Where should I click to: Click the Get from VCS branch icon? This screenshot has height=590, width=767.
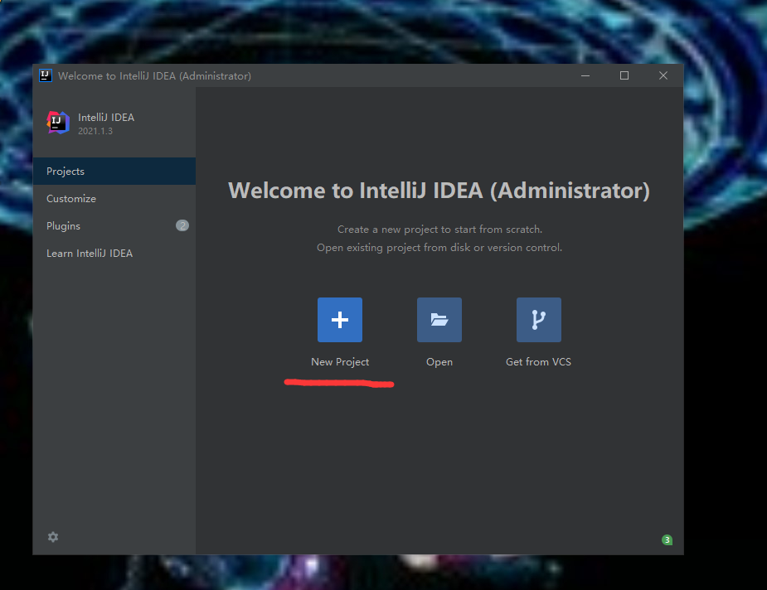coord(539,320)
